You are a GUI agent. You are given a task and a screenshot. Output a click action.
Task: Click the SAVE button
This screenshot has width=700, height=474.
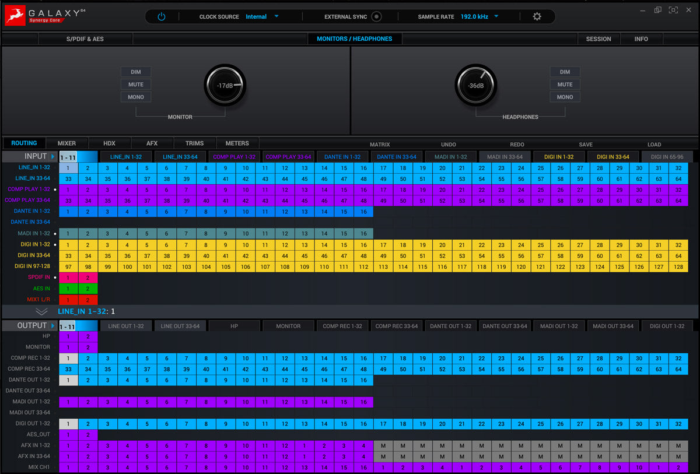click(586, 145)
